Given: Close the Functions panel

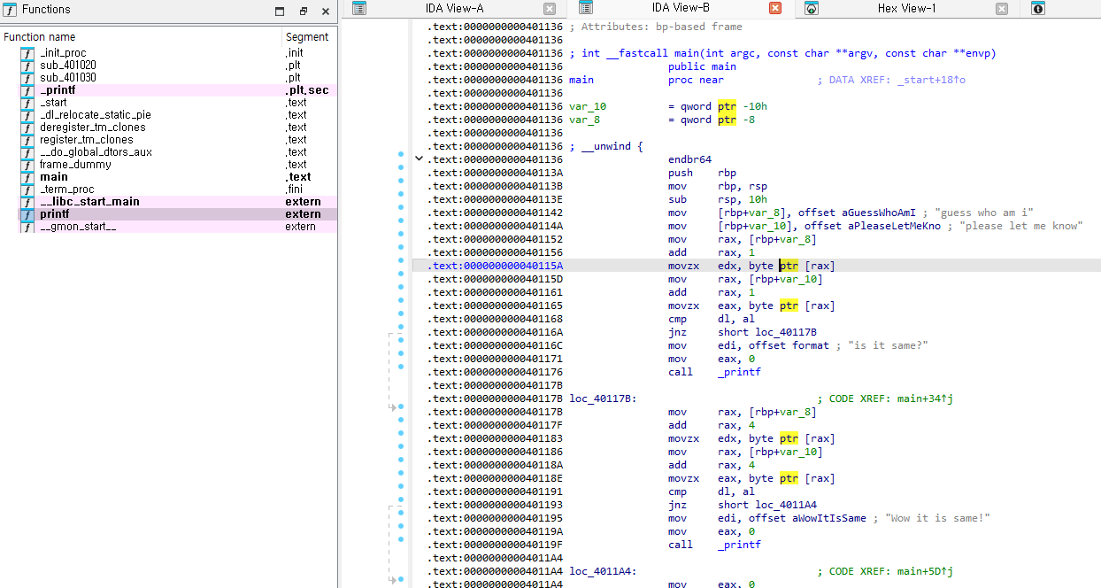Looking at the screenshot, I should [326, 12].
